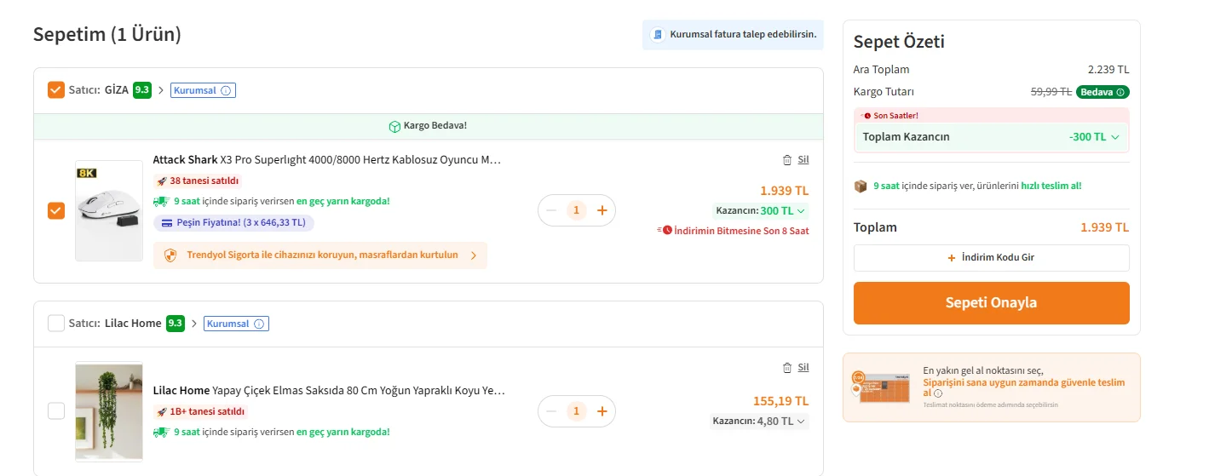Expand Toplam Kazancın -300 TL in summary

point(992,136)
